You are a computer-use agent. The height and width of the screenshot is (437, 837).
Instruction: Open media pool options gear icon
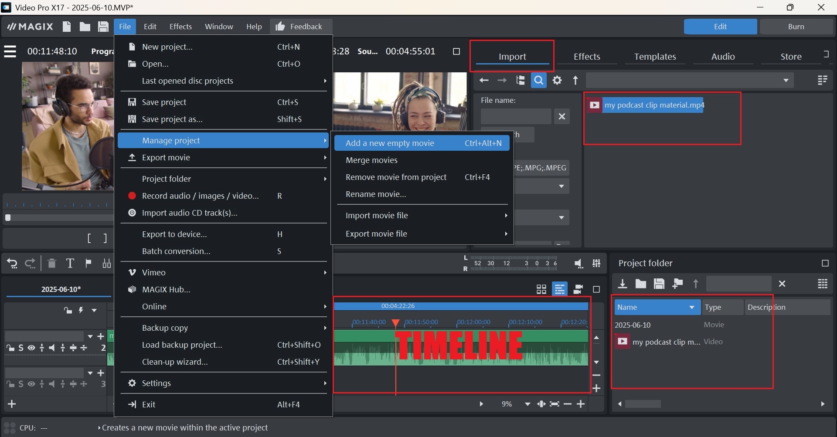click(557, 80)
